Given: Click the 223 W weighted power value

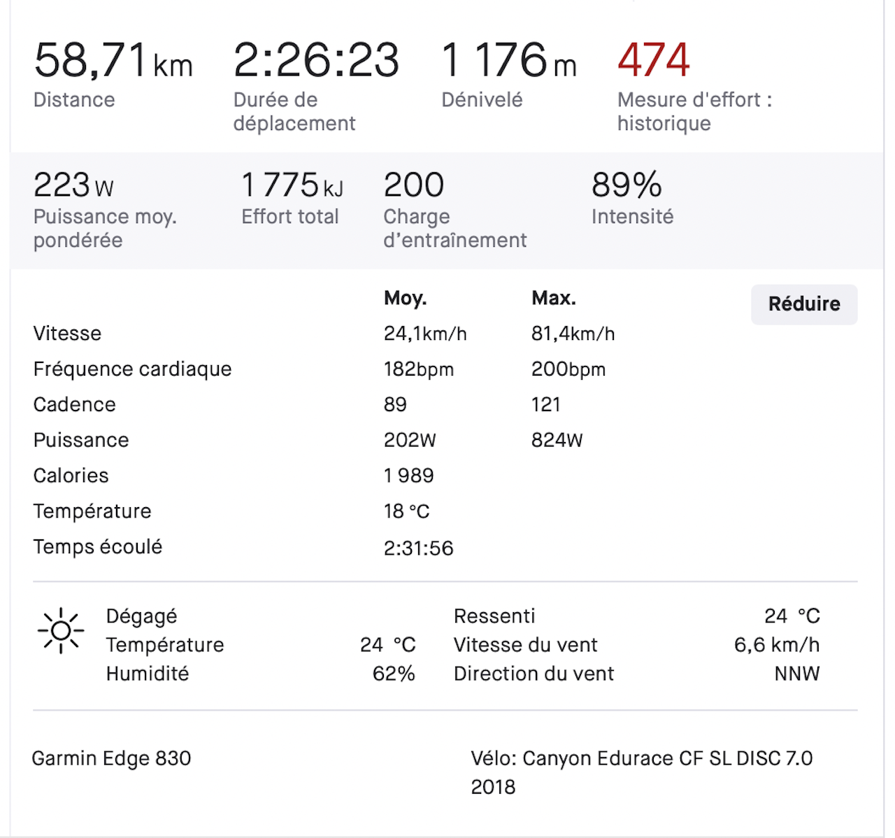Looking at the screenshot, I should pos(73,185).
